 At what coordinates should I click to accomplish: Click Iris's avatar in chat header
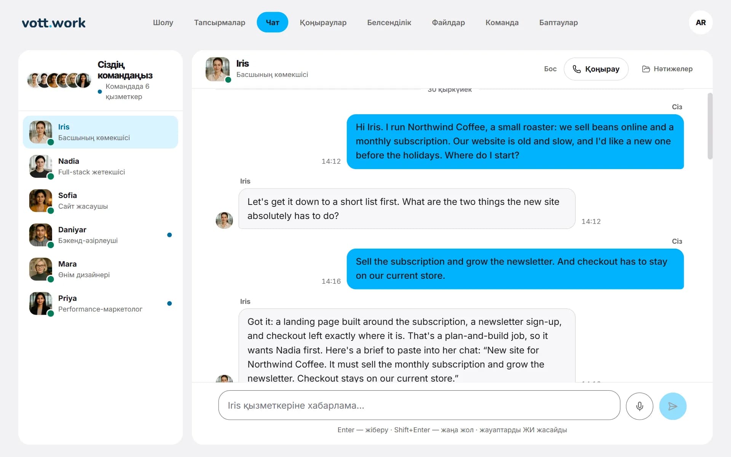point(217,69)
